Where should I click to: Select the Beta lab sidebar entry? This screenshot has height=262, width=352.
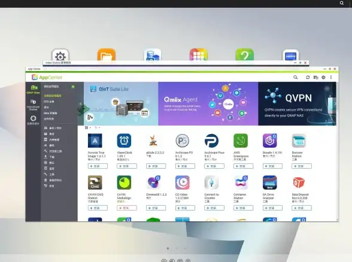(50, 113)
